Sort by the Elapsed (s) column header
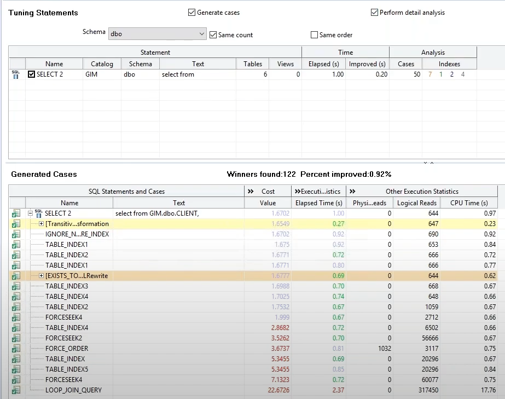The width and height of the screenshot is (505, 399). pyautogui.click(x=324, y=64)
